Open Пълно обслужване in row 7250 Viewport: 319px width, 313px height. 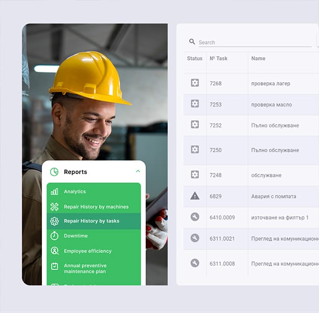point(275,150)
